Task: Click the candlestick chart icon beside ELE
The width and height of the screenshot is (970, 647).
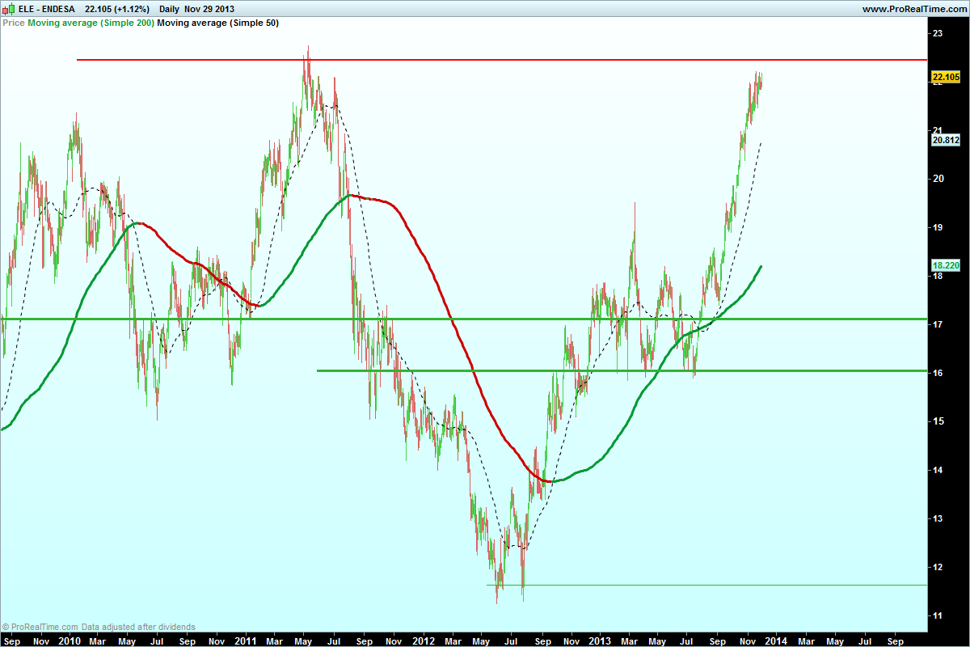Action: (8, 9)
